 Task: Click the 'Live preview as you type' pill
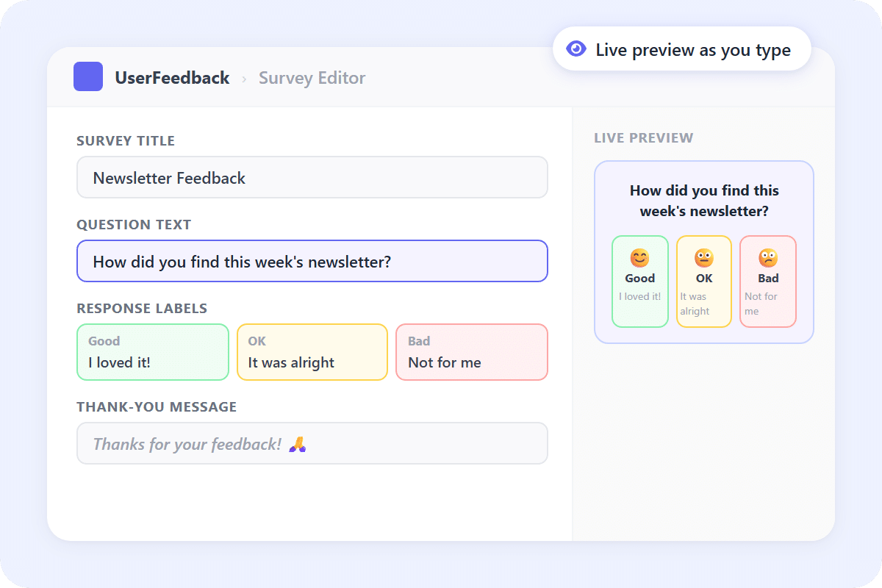681,49
